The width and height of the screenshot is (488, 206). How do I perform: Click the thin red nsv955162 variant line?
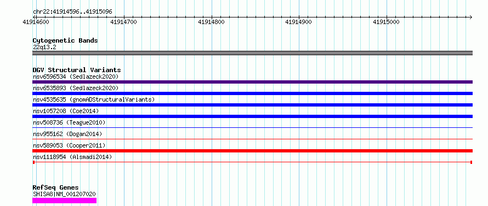tap(252, 139)
